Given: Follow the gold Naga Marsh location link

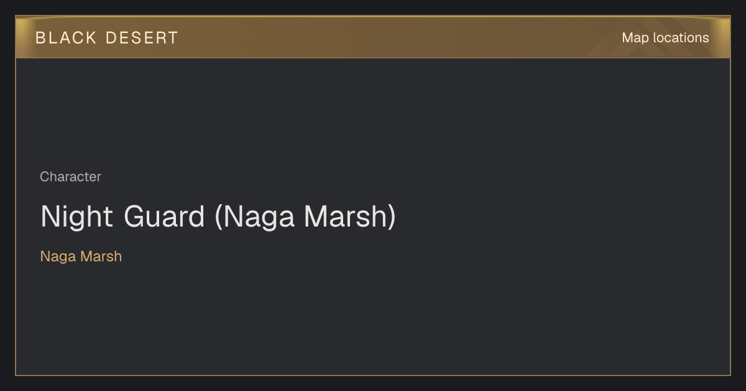Looking at the screenshot, I should click(x=81, y=256).
